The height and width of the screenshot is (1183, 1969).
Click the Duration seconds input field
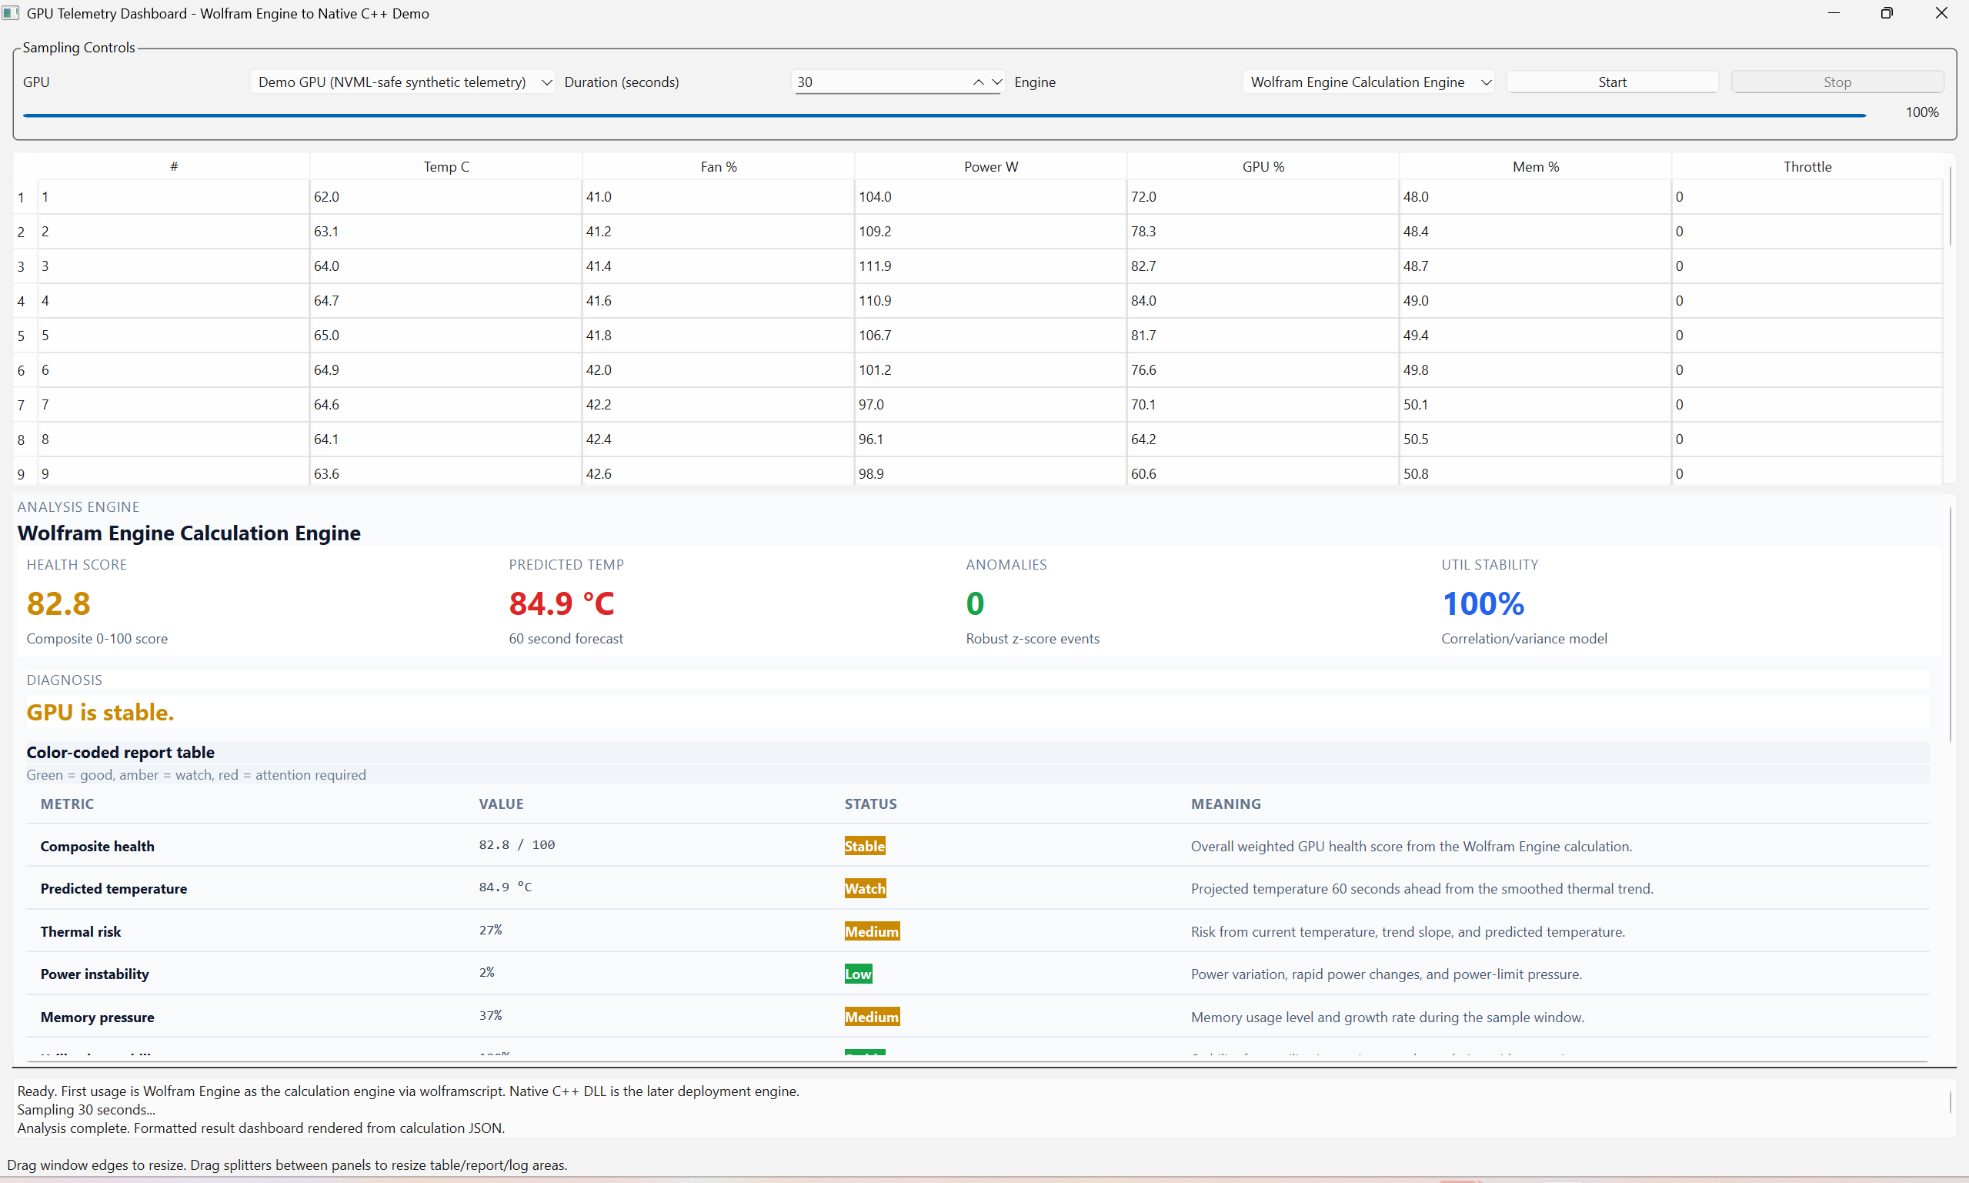click(880, 82)
